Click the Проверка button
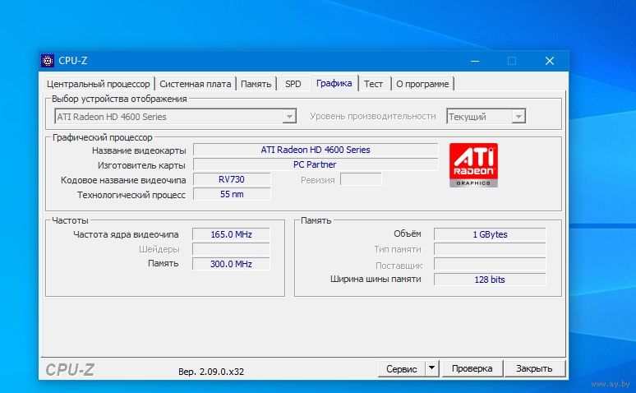636x393 pixels. pyautogui.click(x=472, y=368)
